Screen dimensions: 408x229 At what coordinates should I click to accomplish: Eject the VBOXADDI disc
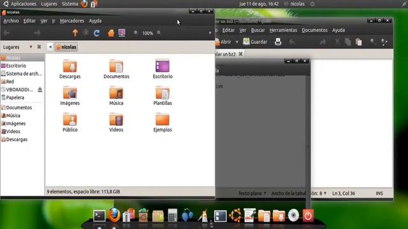[x=40, y=90]
